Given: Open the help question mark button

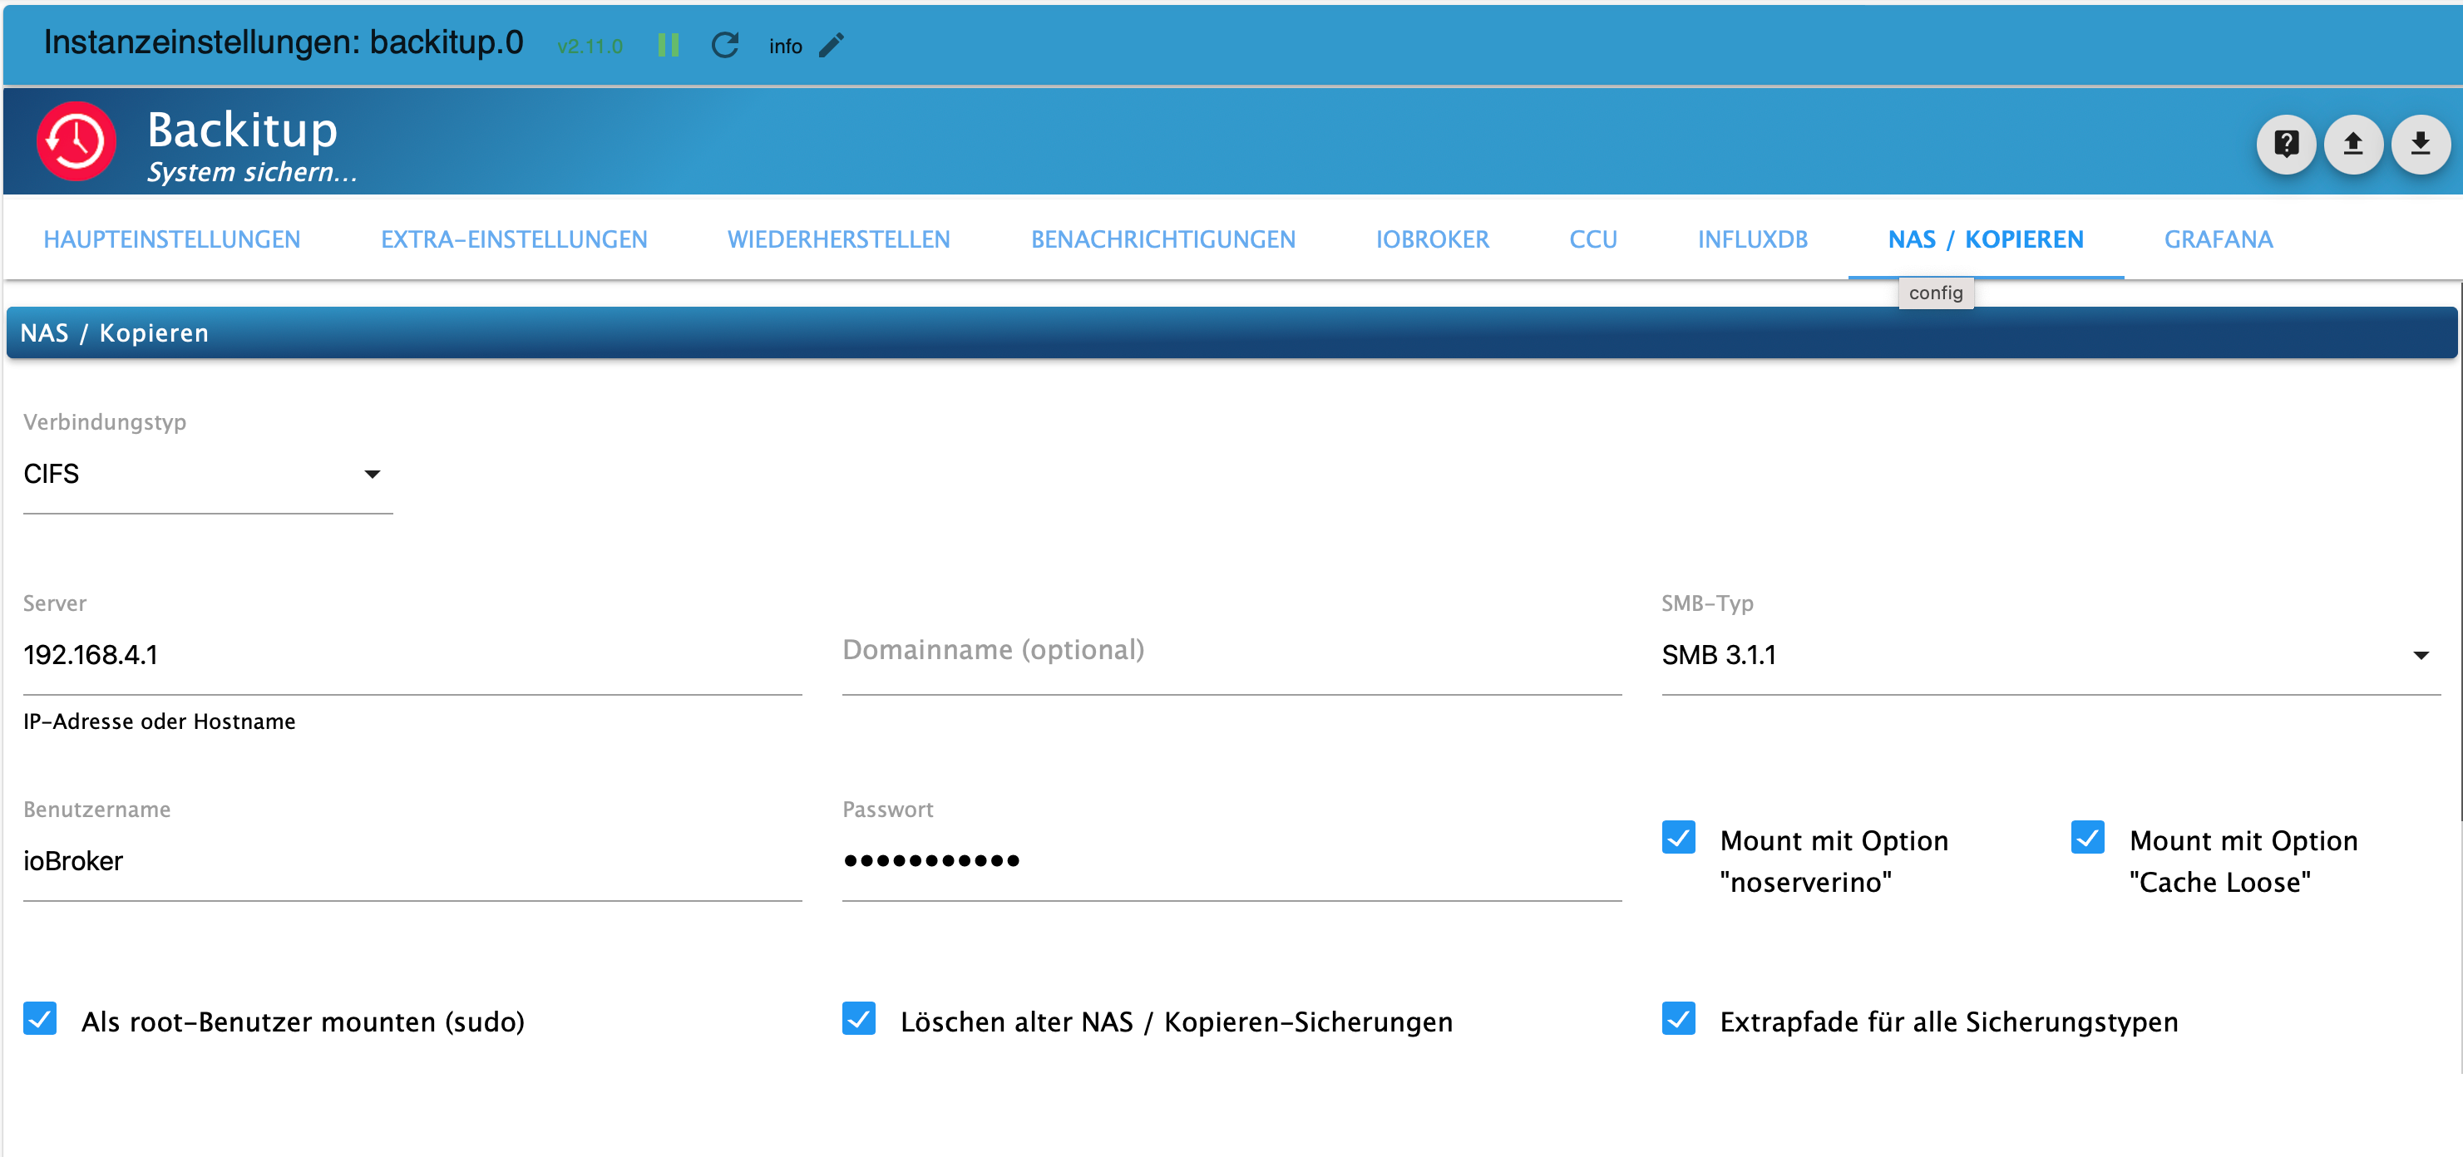Looking at the screenshot, I should click(2285, 145).
